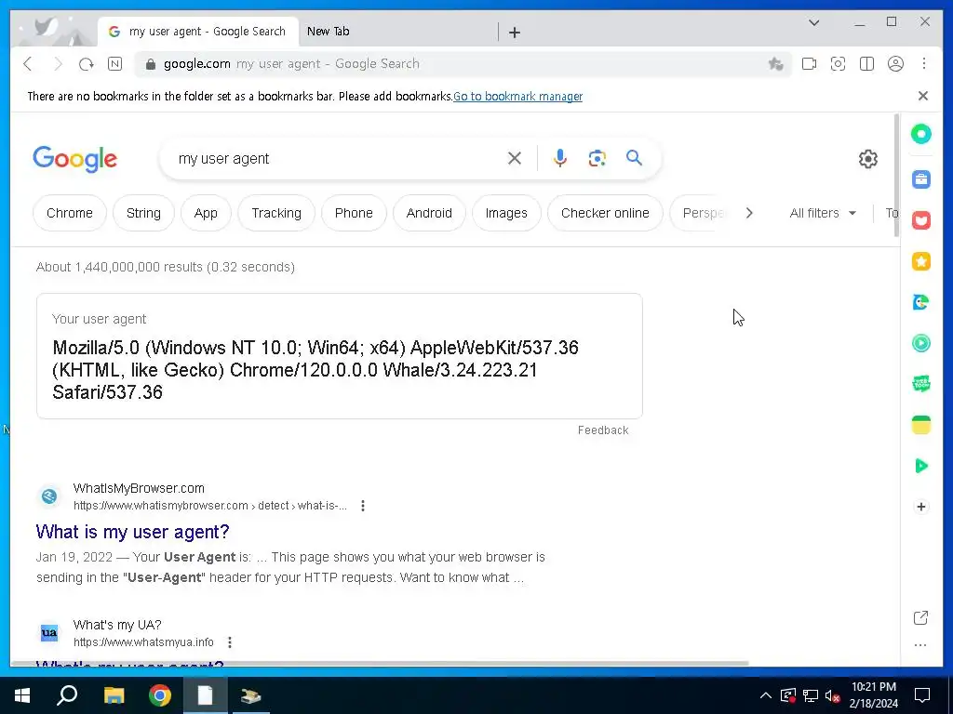Viewport: 953px width, 714px height.
Task: Open the What is my user agent? result
Action: (132, 532)
